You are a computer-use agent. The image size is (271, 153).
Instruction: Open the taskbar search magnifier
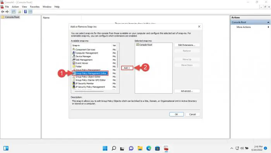tap(114, 148)
